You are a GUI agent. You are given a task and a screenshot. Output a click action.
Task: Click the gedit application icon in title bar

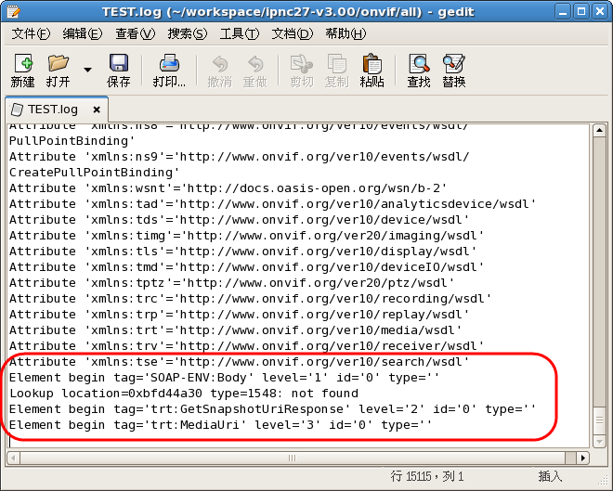tap(12, 11)
